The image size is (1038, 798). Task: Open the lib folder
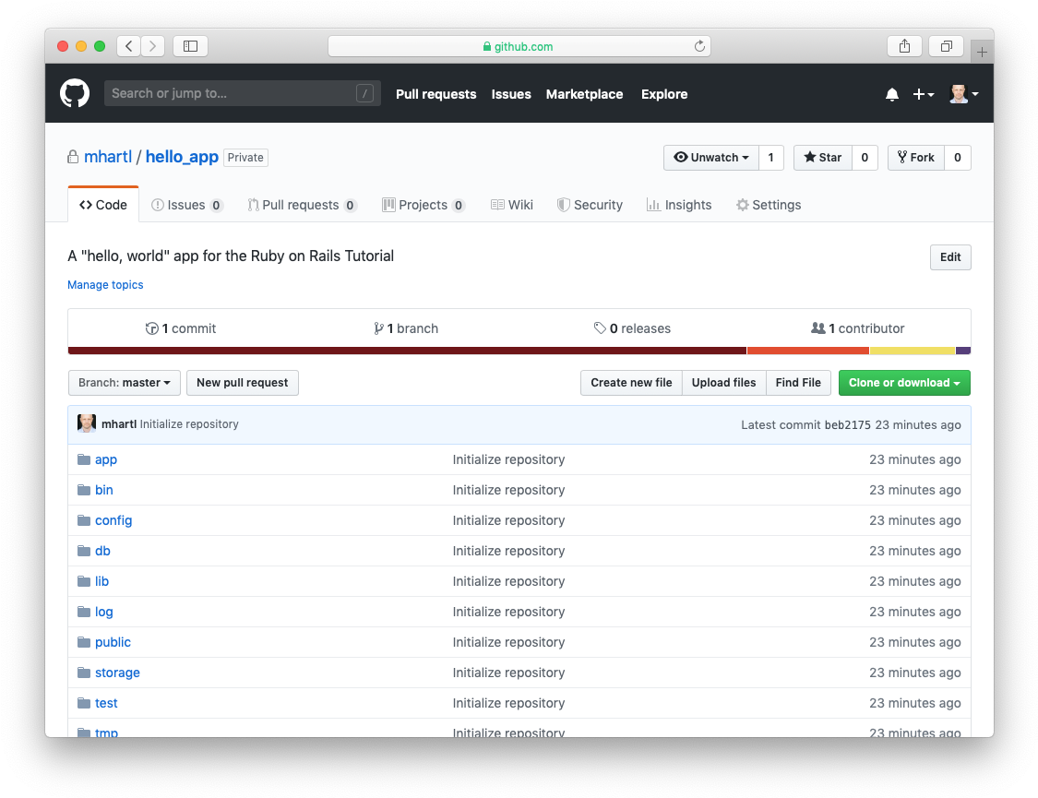pyautogui.click(x=101, y=581)
